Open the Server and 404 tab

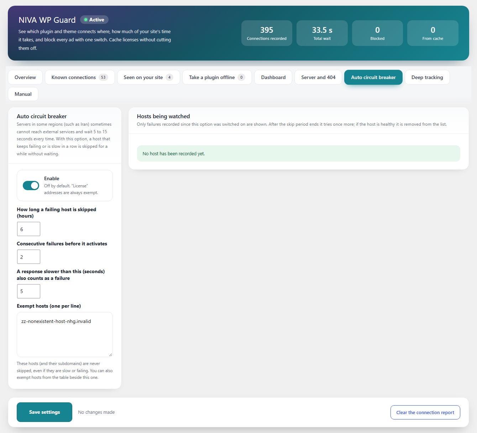point(318,77)
